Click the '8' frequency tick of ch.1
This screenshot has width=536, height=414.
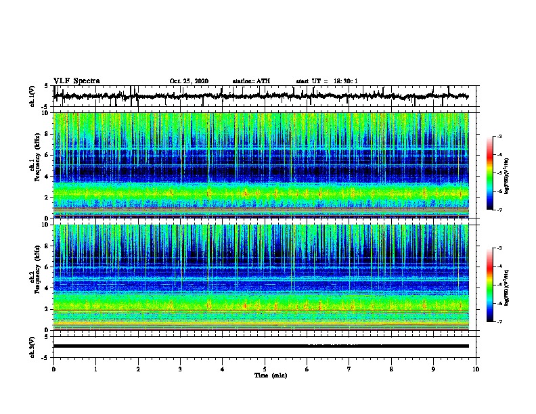48,134
